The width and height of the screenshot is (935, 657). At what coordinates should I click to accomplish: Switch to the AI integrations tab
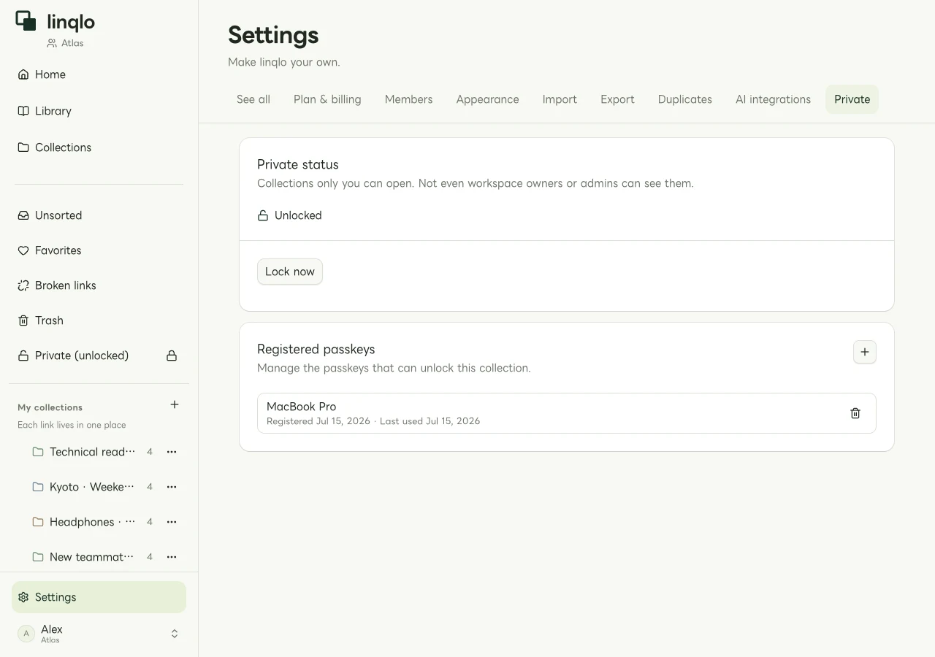[x=773, y=99]
